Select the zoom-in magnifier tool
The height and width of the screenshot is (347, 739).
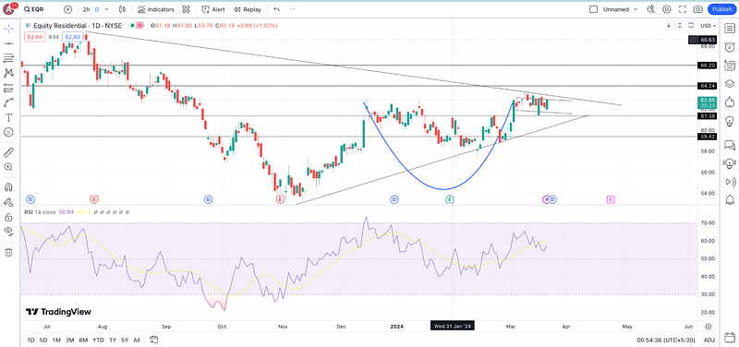tap(8, 167)
